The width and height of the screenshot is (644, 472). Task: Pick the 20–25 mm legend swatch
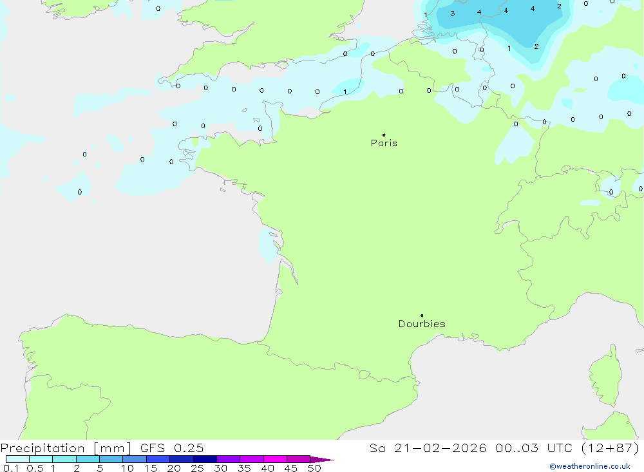point(182,459)
